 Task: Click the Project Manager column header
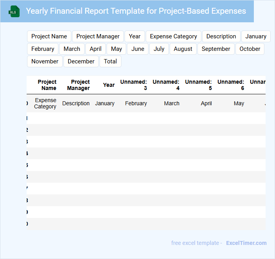point(78,85)
